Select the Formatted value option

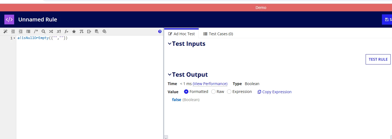[186, 92]
